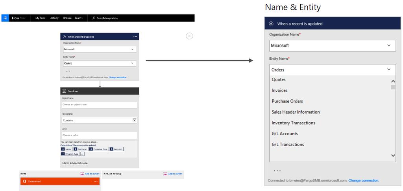Show advanced options dots below the small Orders field
Viewport: 403px width, 191px height.
pyautogui.click(x=68, y=72)
